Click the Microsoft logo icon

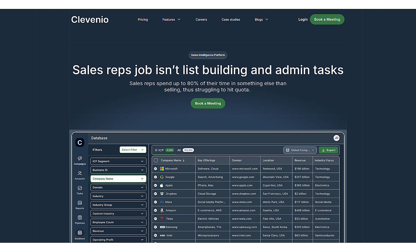(x=162, y=169)
